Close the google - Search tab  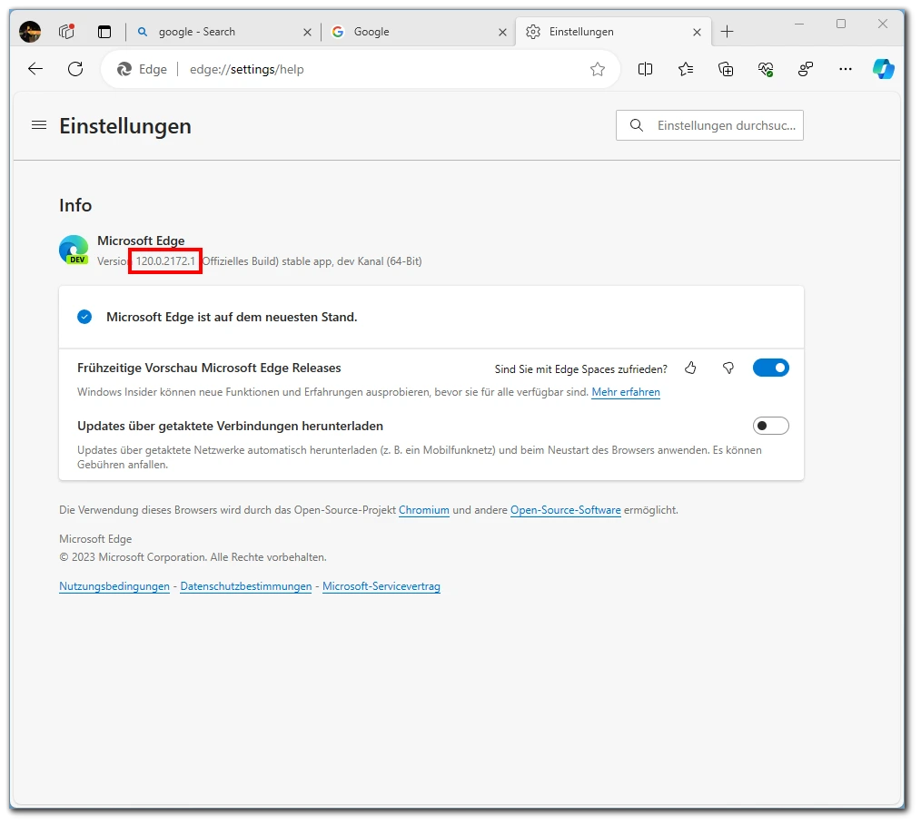[307, 33]
